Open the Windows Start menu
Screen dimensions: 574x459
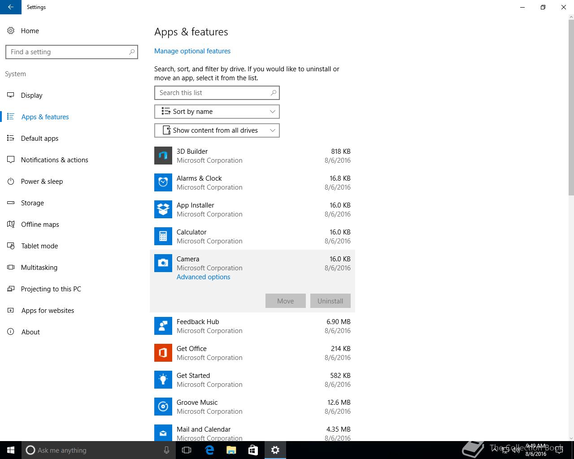pyautogui.click(x=11, y=450)
